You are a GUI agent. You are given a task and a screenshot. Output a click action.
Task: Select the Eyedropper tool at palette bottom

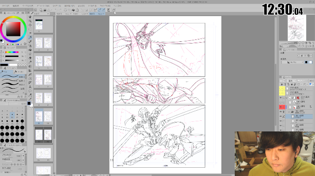click(x=30, y=99)
